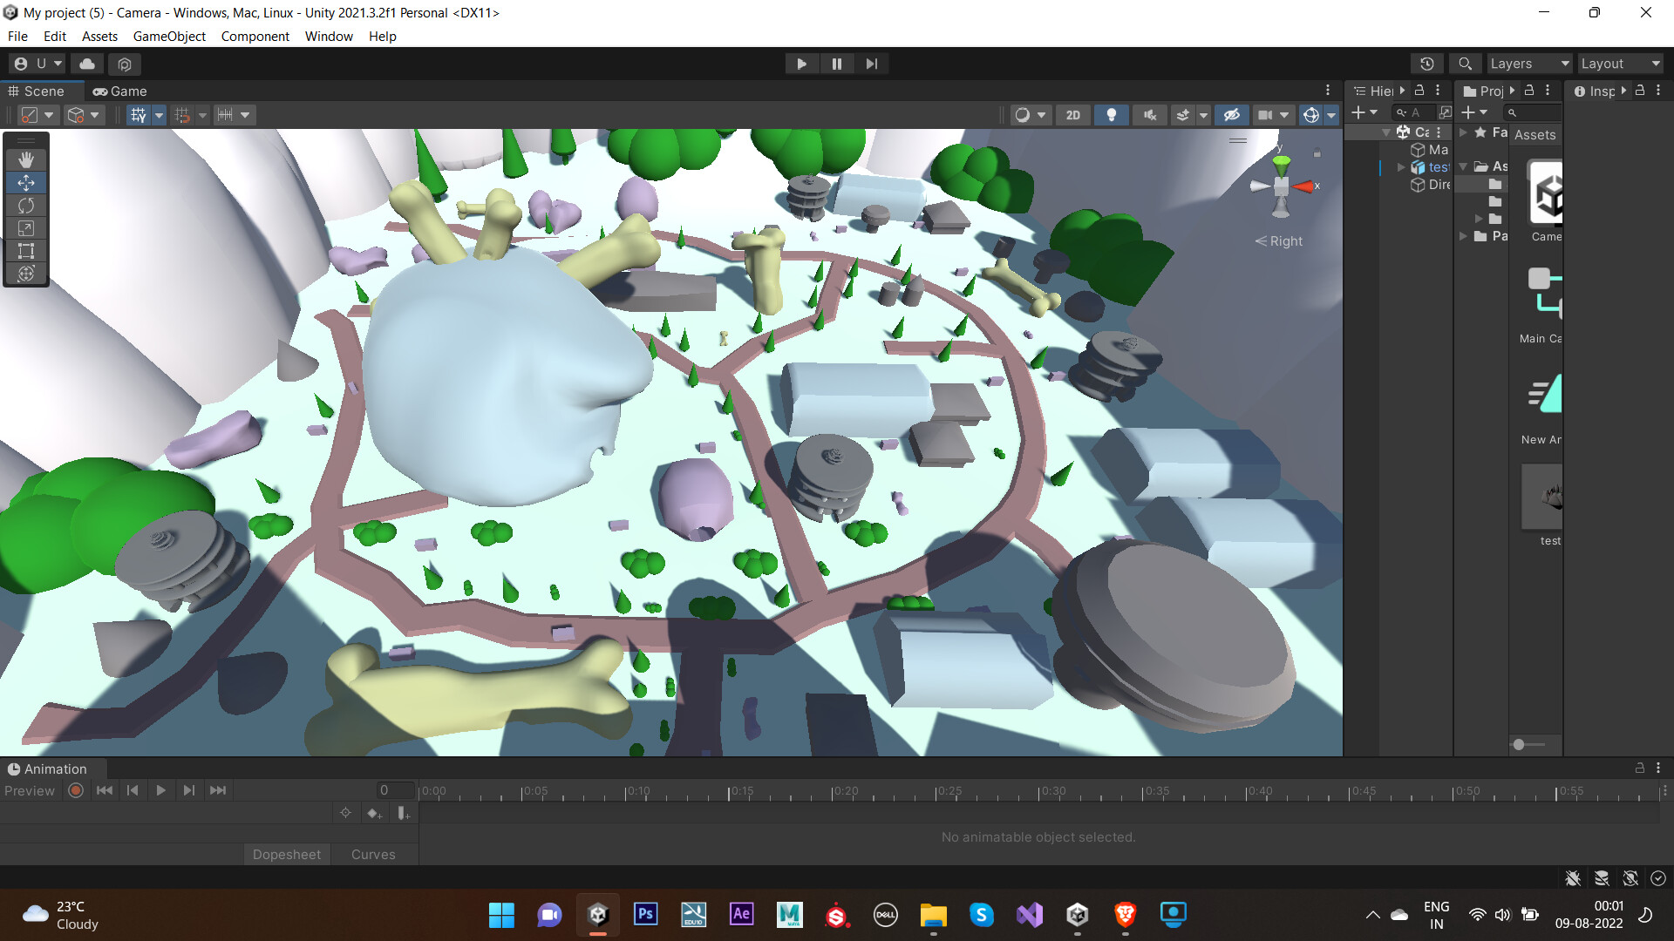
Task: Adjust the asset thumbnail size slider
Action: (x=1520, y=744)
